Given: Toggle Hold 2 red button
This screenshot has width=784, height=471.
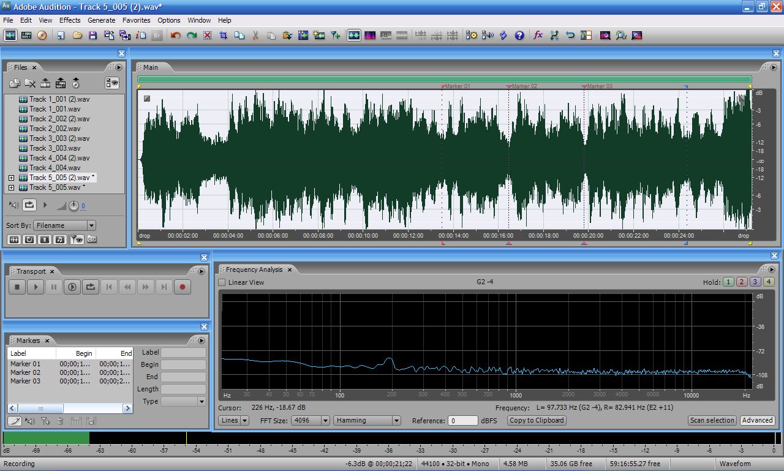Looking at the screenshot, I should point(742,282).
